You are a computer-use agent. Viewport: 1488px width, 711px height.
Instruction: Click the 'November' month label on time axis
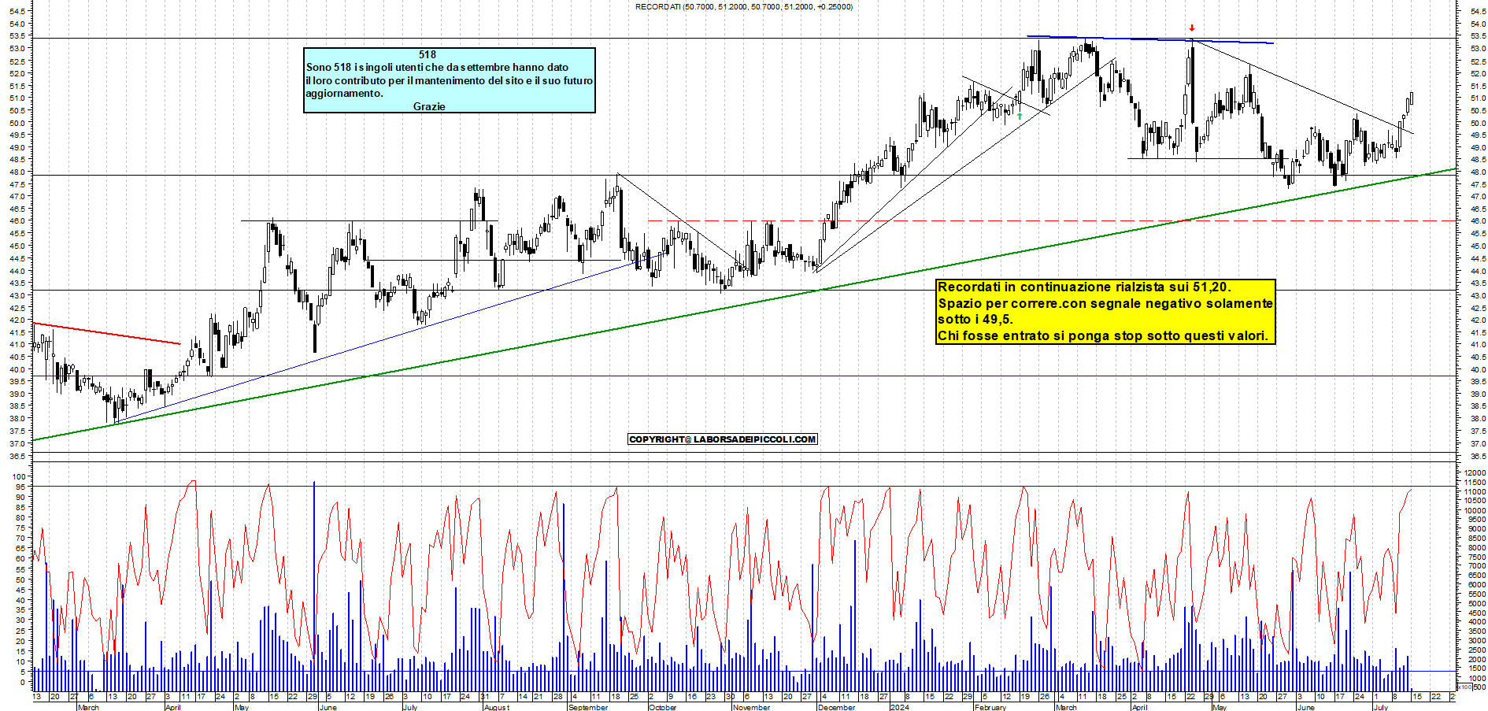click(x=751, y=707)
